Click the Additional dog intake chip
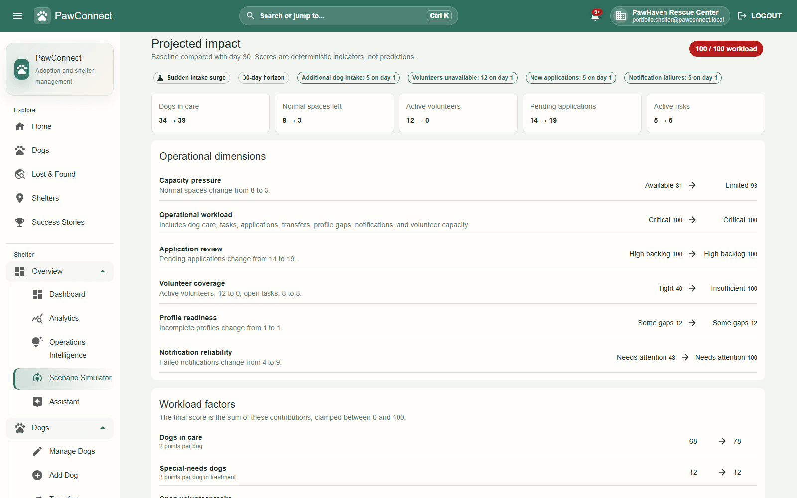This screenshot has height=498, width=797. 348,78
